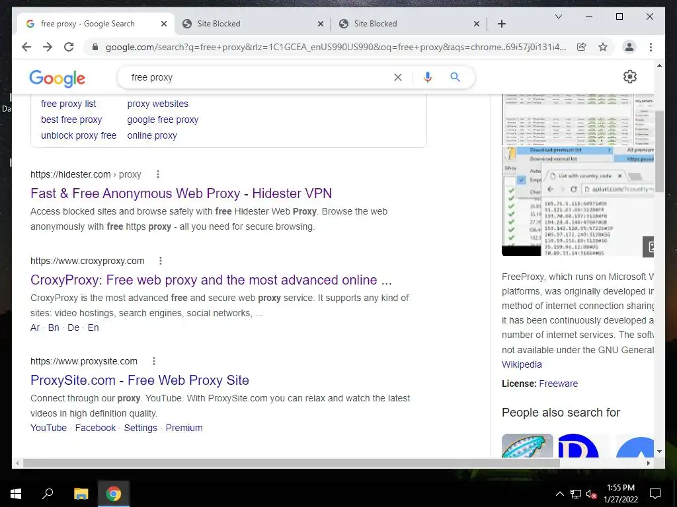Open the Windows Start menu

[16, 494]
